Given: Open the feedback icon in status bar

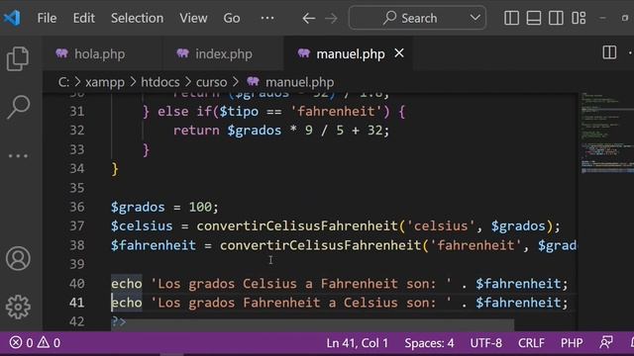Looking at the screenshot, I should pyautogui.click(x=606, y=343).
